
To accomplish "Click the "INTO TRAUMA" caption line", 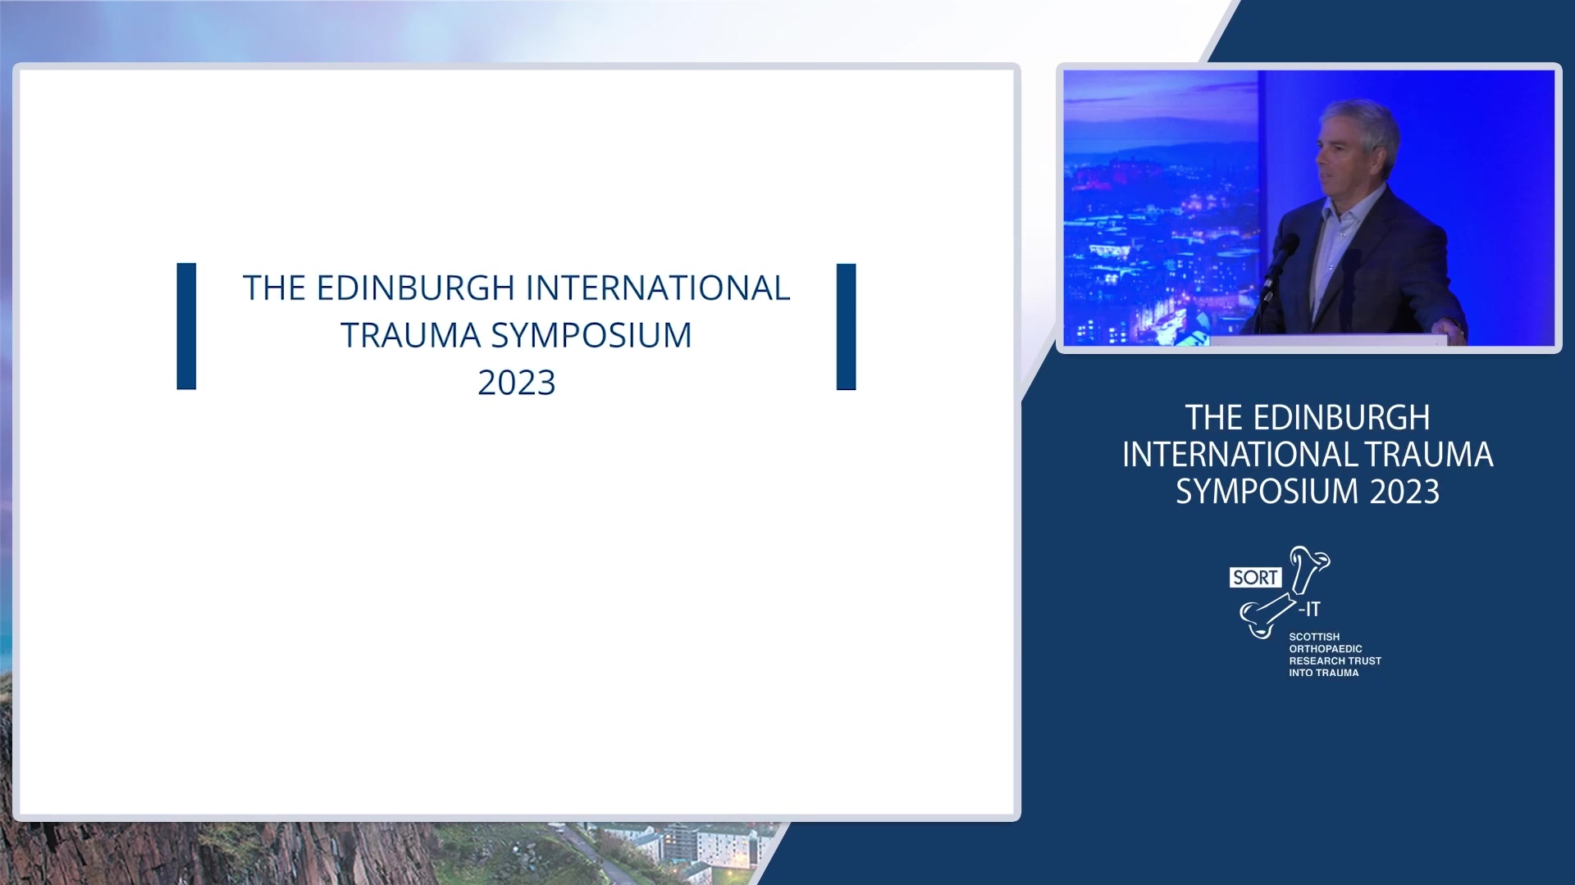I will (x=1323, y=673).
